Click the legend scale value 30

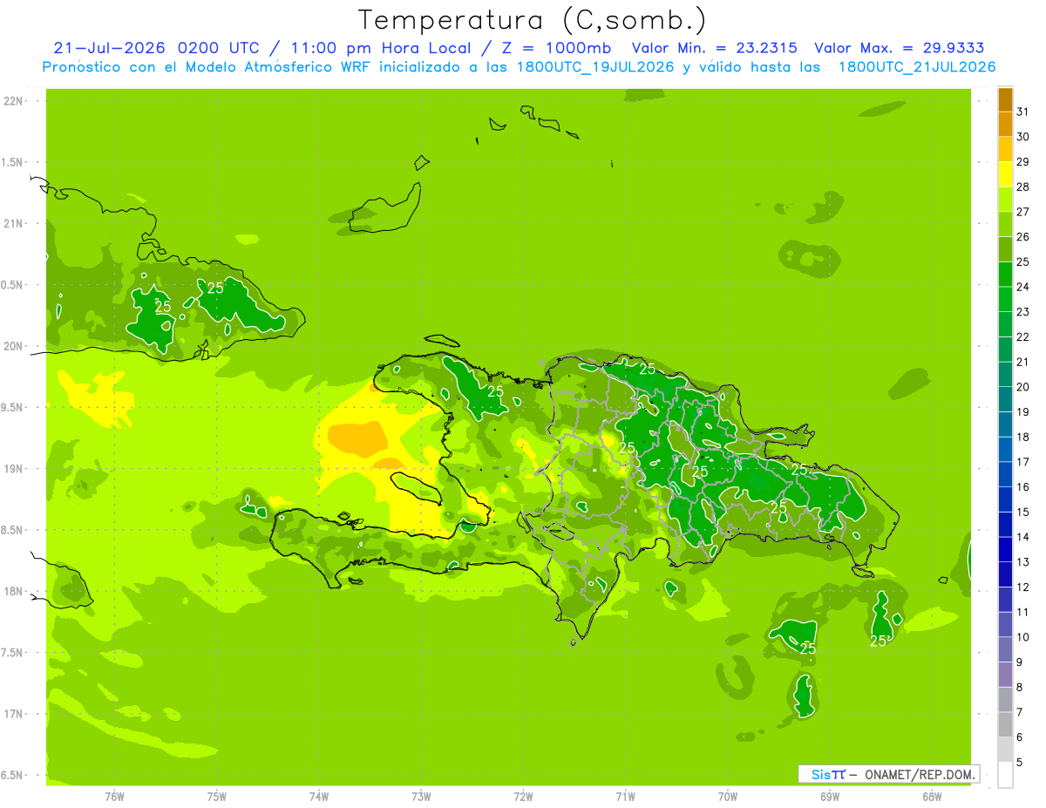[1023, 136]
